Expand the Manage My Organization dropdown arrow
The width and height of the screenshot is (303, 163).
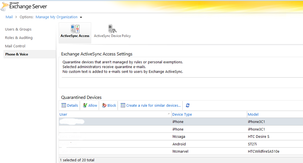pyautogui.click(x=81, y=17)
